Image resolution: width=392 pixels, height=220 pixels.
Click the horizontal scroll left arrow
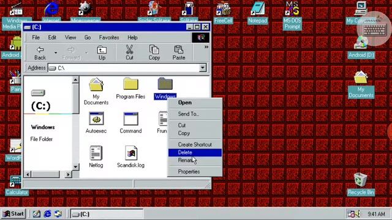click(x=28, y=174)
